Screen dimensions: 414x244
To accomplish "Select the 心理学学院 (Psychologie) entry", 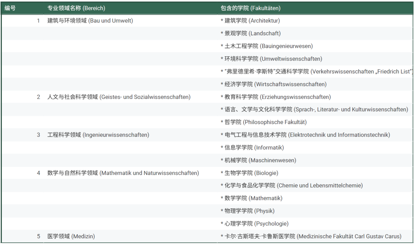I will point(255,223).
